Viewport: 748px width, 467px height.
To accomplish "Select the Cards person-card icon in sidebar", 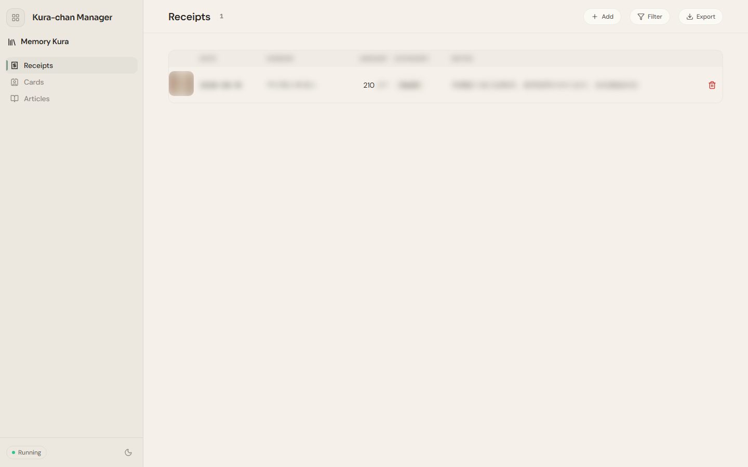I will 15,82.
